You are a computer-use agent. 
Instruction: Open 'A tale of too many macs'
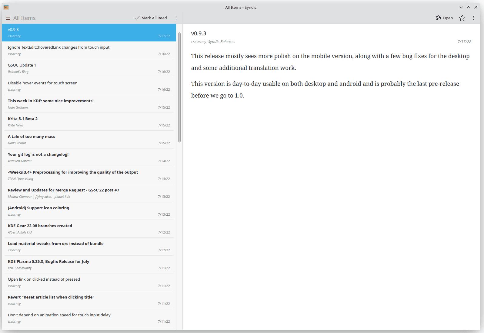pyautogui.click(x=89, y=140)
